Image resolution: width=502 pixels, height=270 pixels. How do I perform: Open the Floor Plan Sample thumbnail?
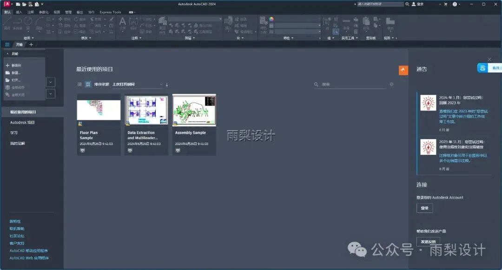99,110
